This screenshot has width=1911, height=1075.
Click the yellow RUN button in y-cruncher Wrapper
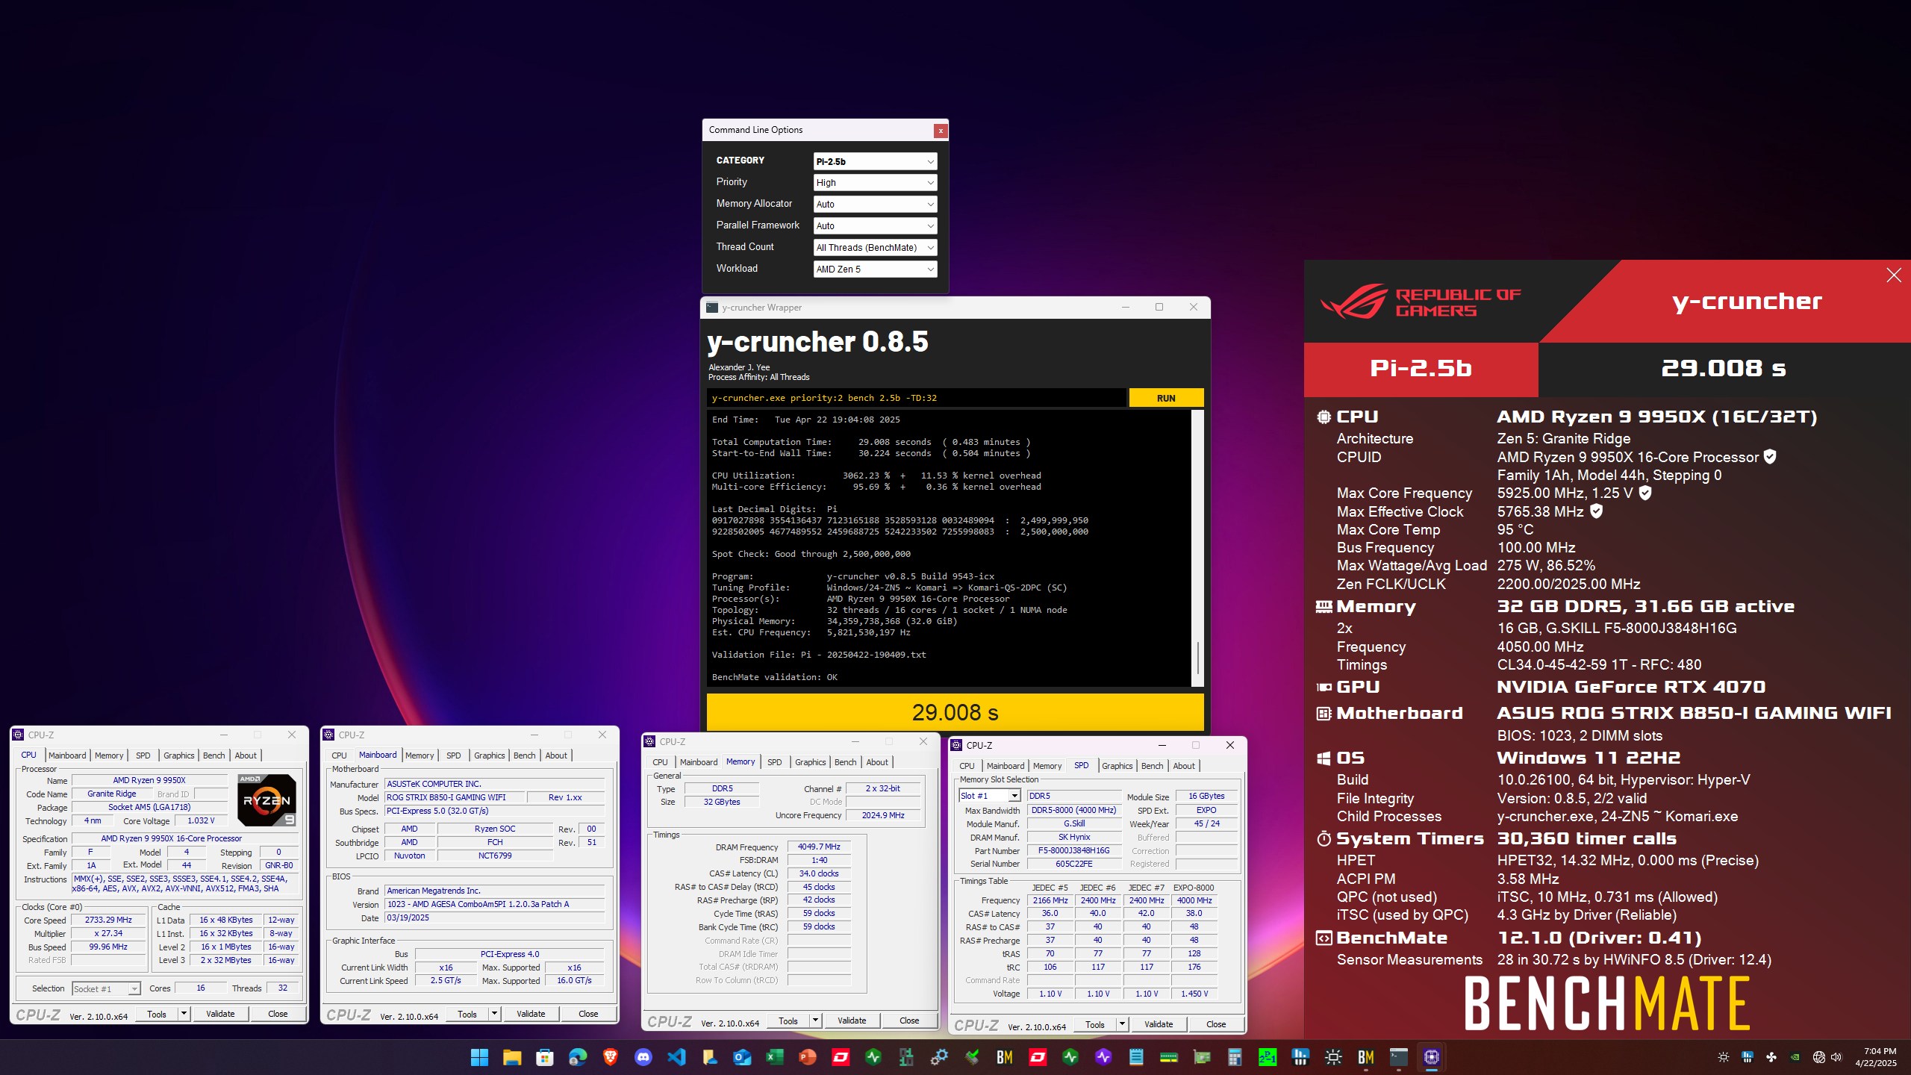[x=1166, y=398]
